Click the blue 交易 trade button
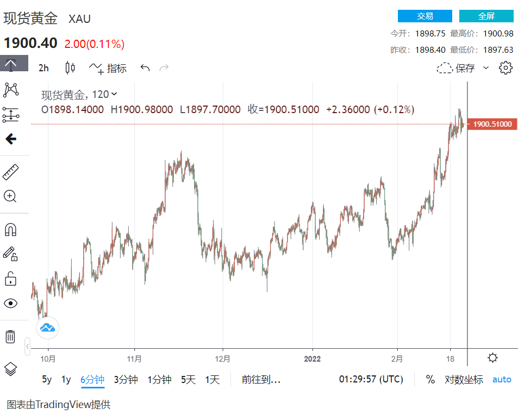Image resolution: width=518 pixels, height=414 pixels. pyautogui.click(x=425, y=16)
